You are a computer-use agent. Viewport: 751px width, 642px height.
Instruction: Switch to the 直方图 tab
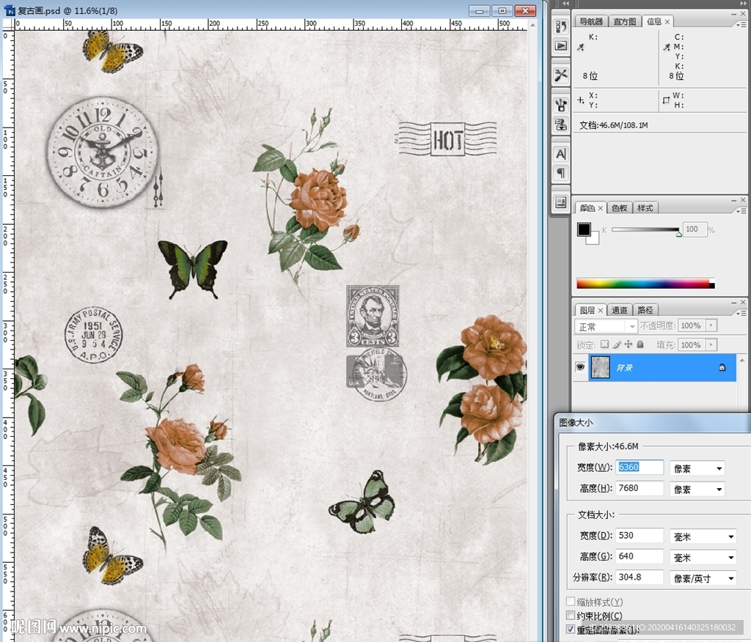626,22
